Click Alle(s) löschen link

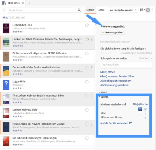tap(141, 104)
